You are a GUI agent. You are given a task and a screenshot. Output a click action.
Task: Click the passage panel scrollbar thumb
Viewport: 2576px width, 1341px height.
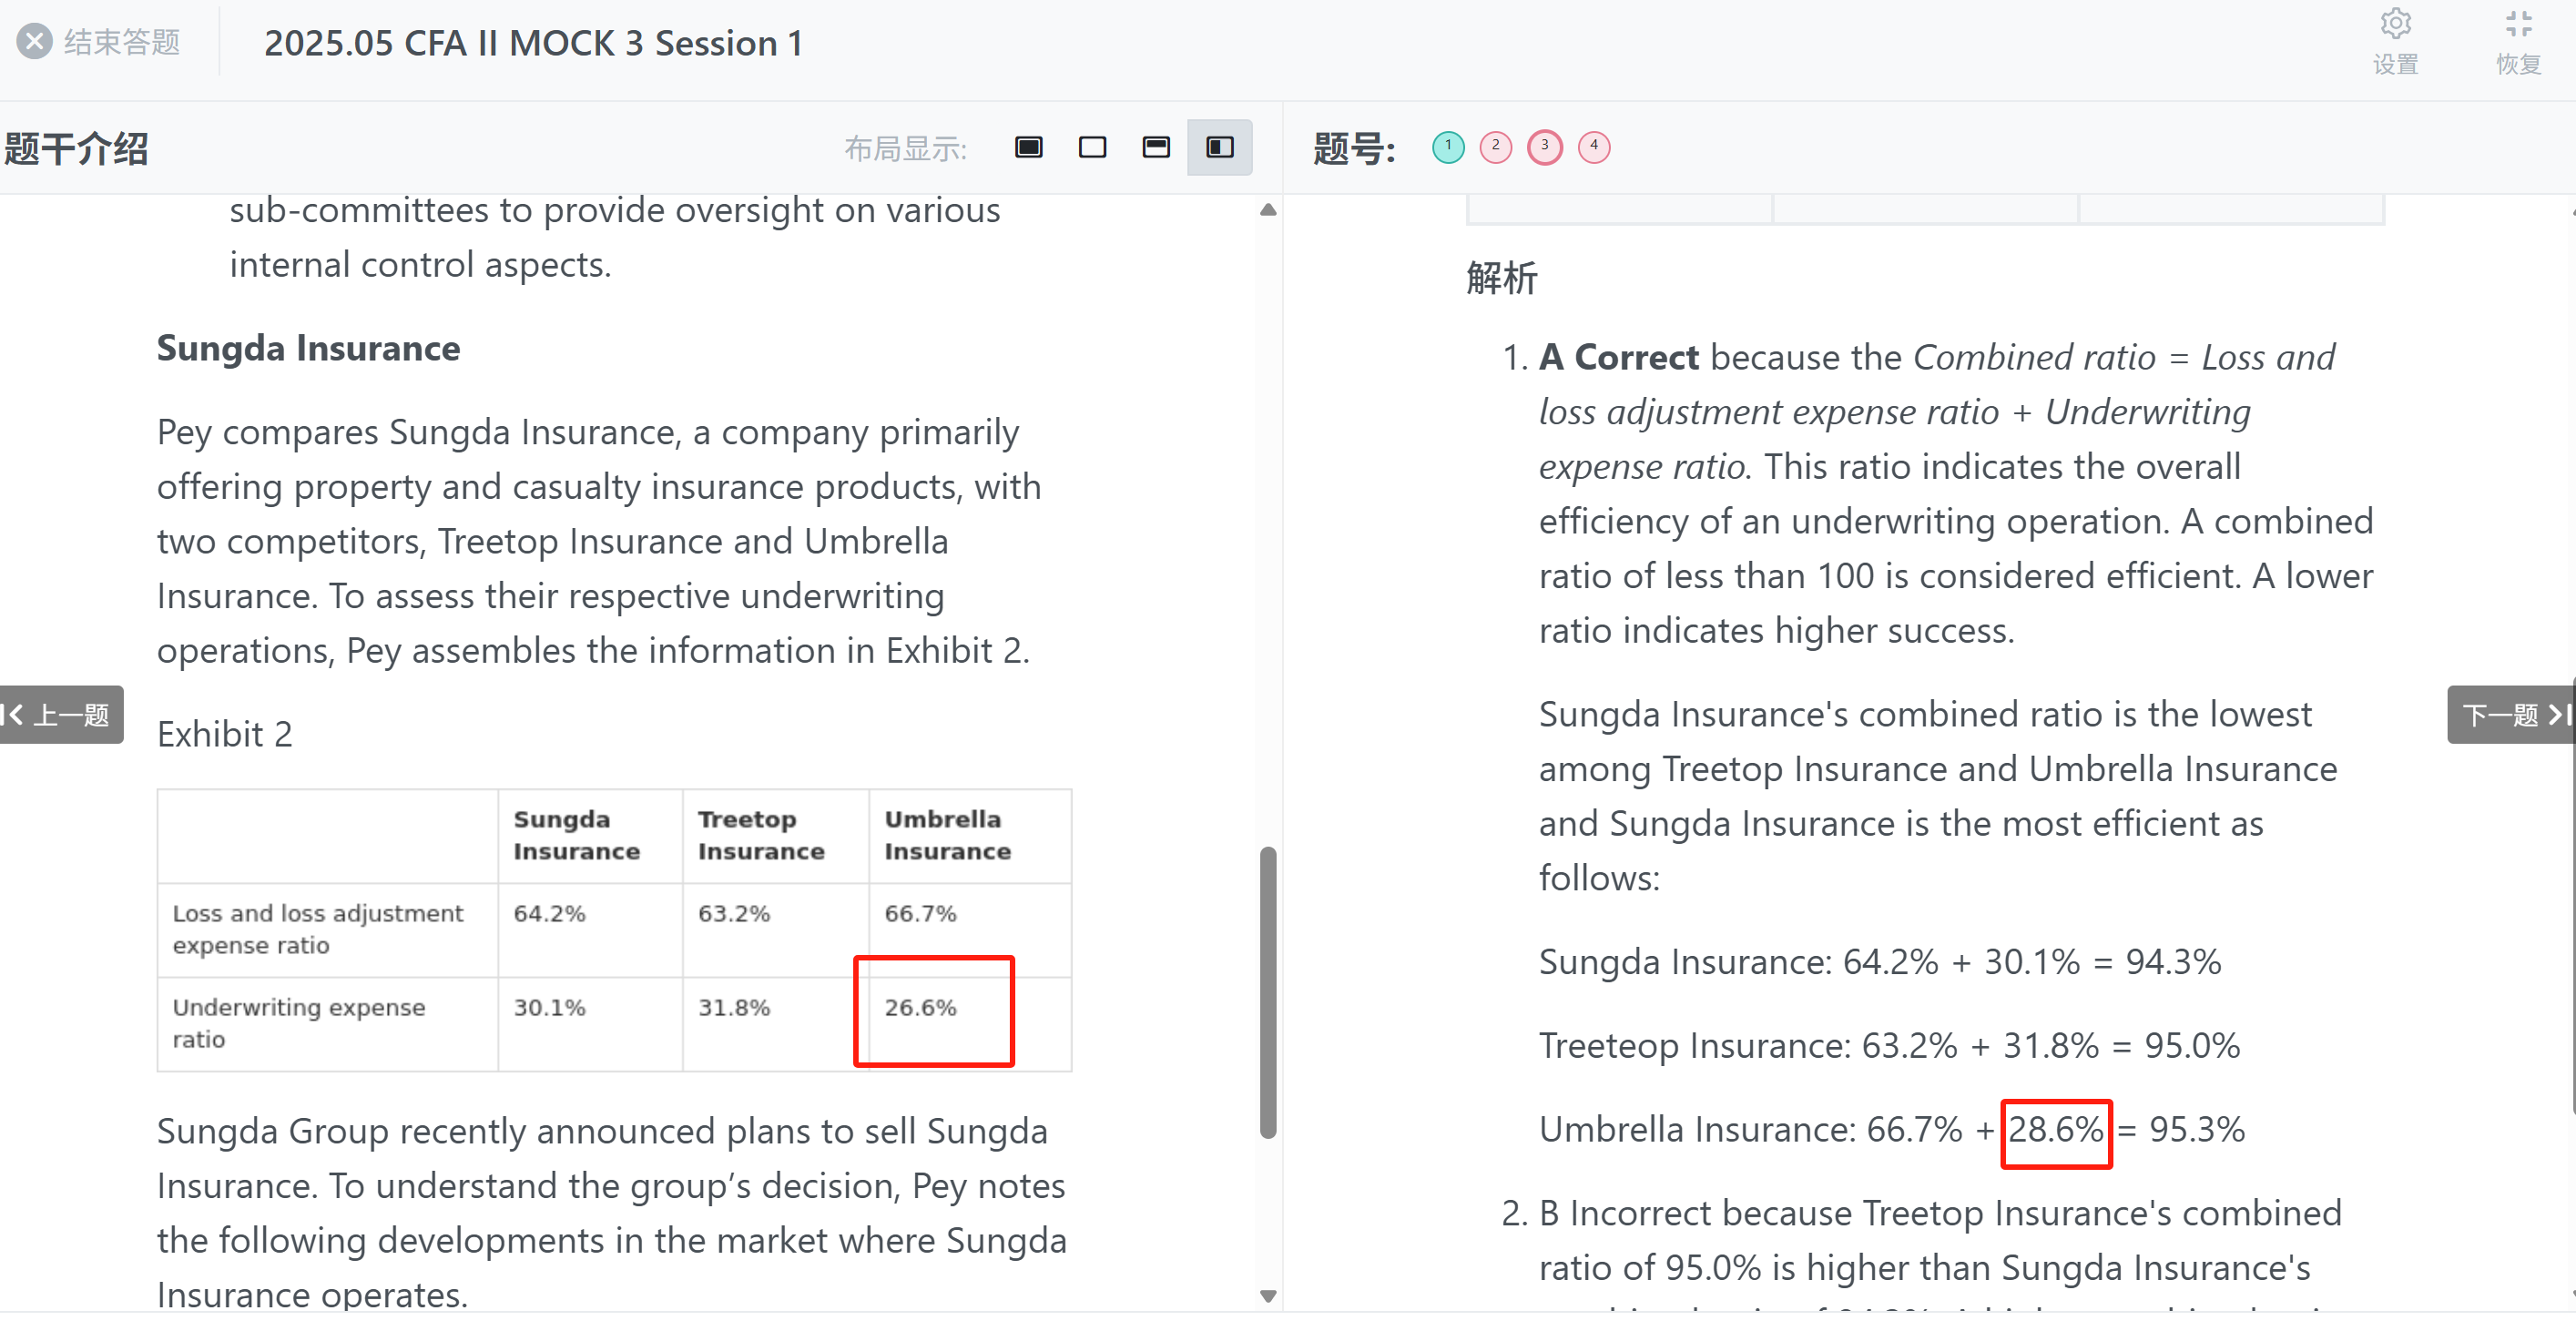(1268, 992)
